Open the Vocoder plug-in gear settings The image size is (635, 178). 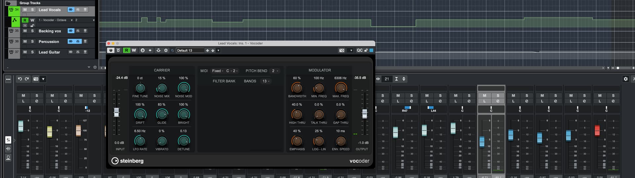click(166, 50)
